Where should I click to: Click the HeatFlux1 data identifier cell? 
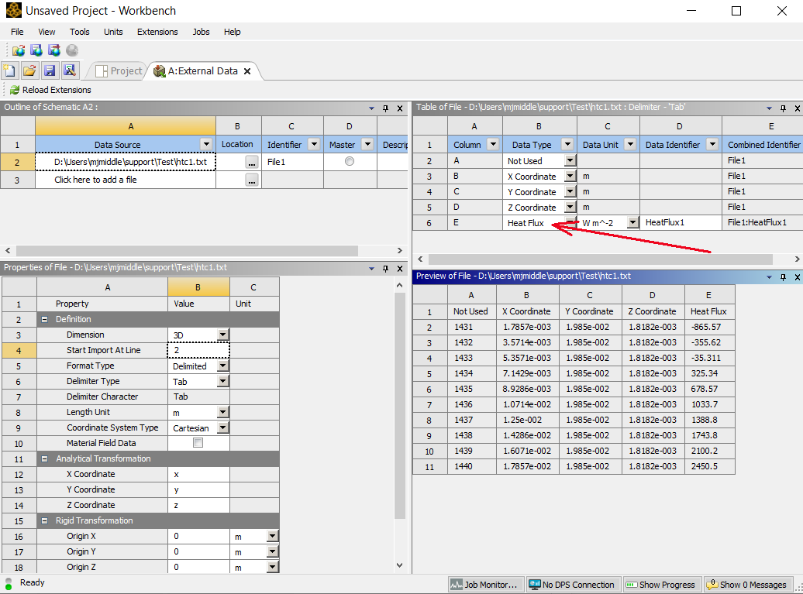681,222
